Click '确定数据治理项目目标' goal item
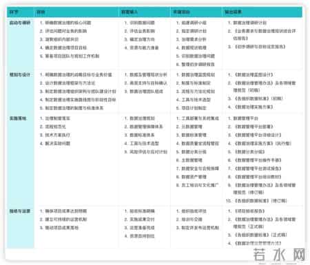 click(x=65, y=47)
